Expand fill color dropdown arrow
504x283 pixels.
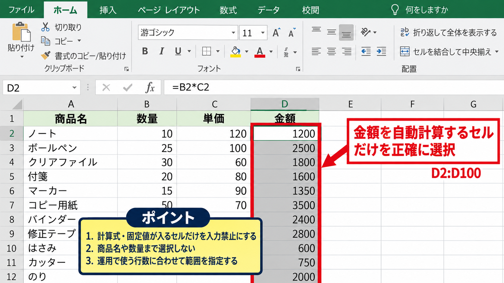tap(247, 51)
